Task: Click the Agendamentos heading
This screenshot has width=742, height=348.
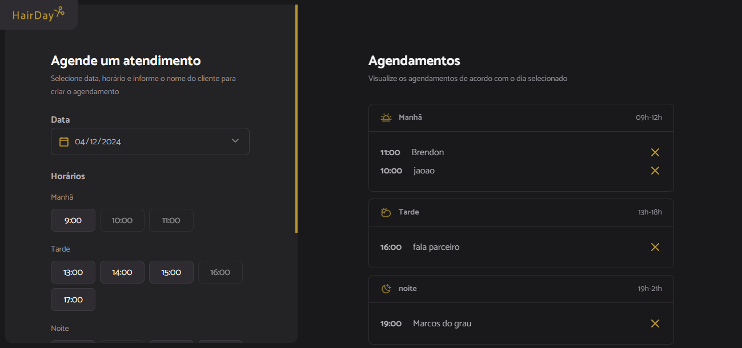Action: (414, 60)
